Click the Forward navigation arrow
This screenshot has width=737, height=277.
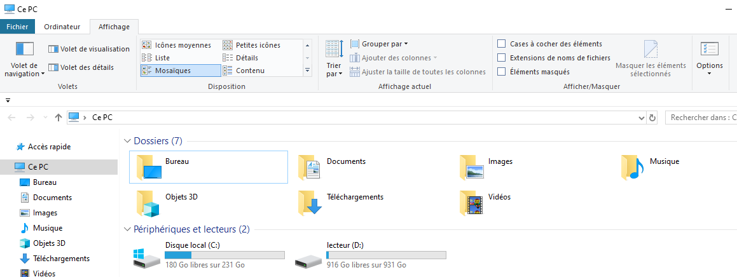[30, 118]
